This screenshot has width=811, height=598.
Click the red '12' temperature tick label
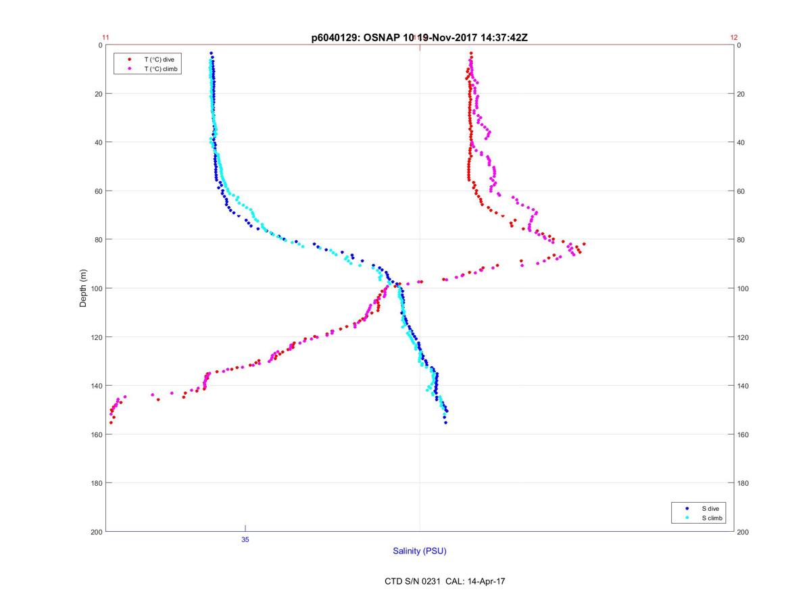point(734,38)
